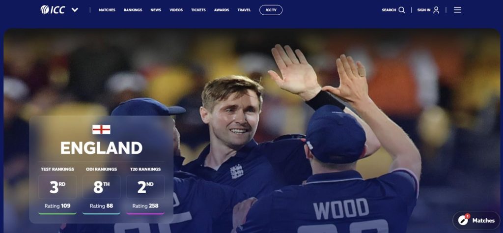This screenshot has width=503, height=233.
Task: Open the Awards nav link
Action: point(222,10)
